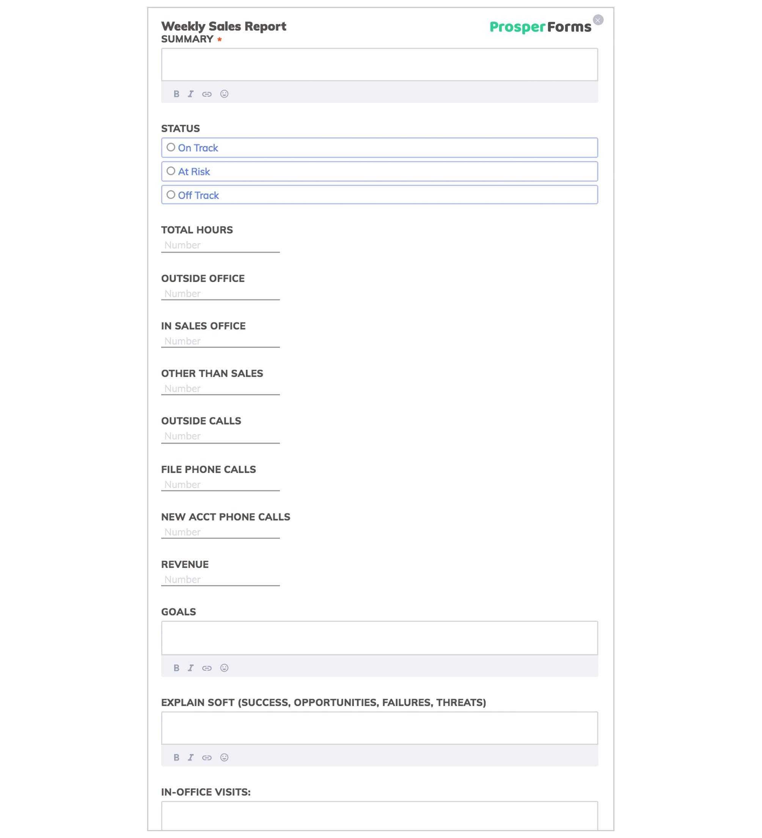This screenshot has height=838, width=762.
Task: Click the Emoji icon in SUMMARY toolbar
Action: tap(224, 93)
